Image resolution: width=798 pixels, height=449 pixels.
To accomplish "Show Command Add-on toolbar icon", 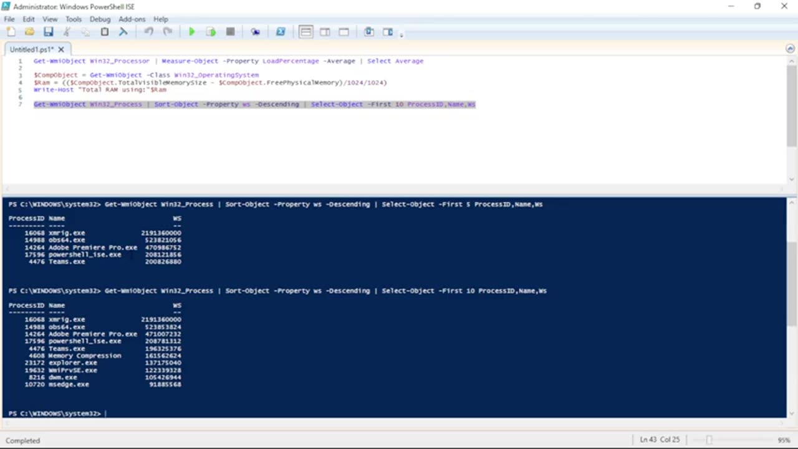I will [388, 32].
